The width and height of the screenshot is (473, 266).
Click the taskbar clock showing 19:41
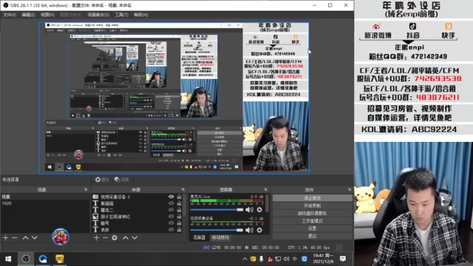pyautogui.click(x=323, y=259)
